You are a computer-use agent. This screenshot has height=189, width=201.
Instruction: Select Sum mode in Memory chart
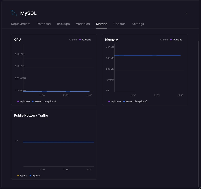164,40
